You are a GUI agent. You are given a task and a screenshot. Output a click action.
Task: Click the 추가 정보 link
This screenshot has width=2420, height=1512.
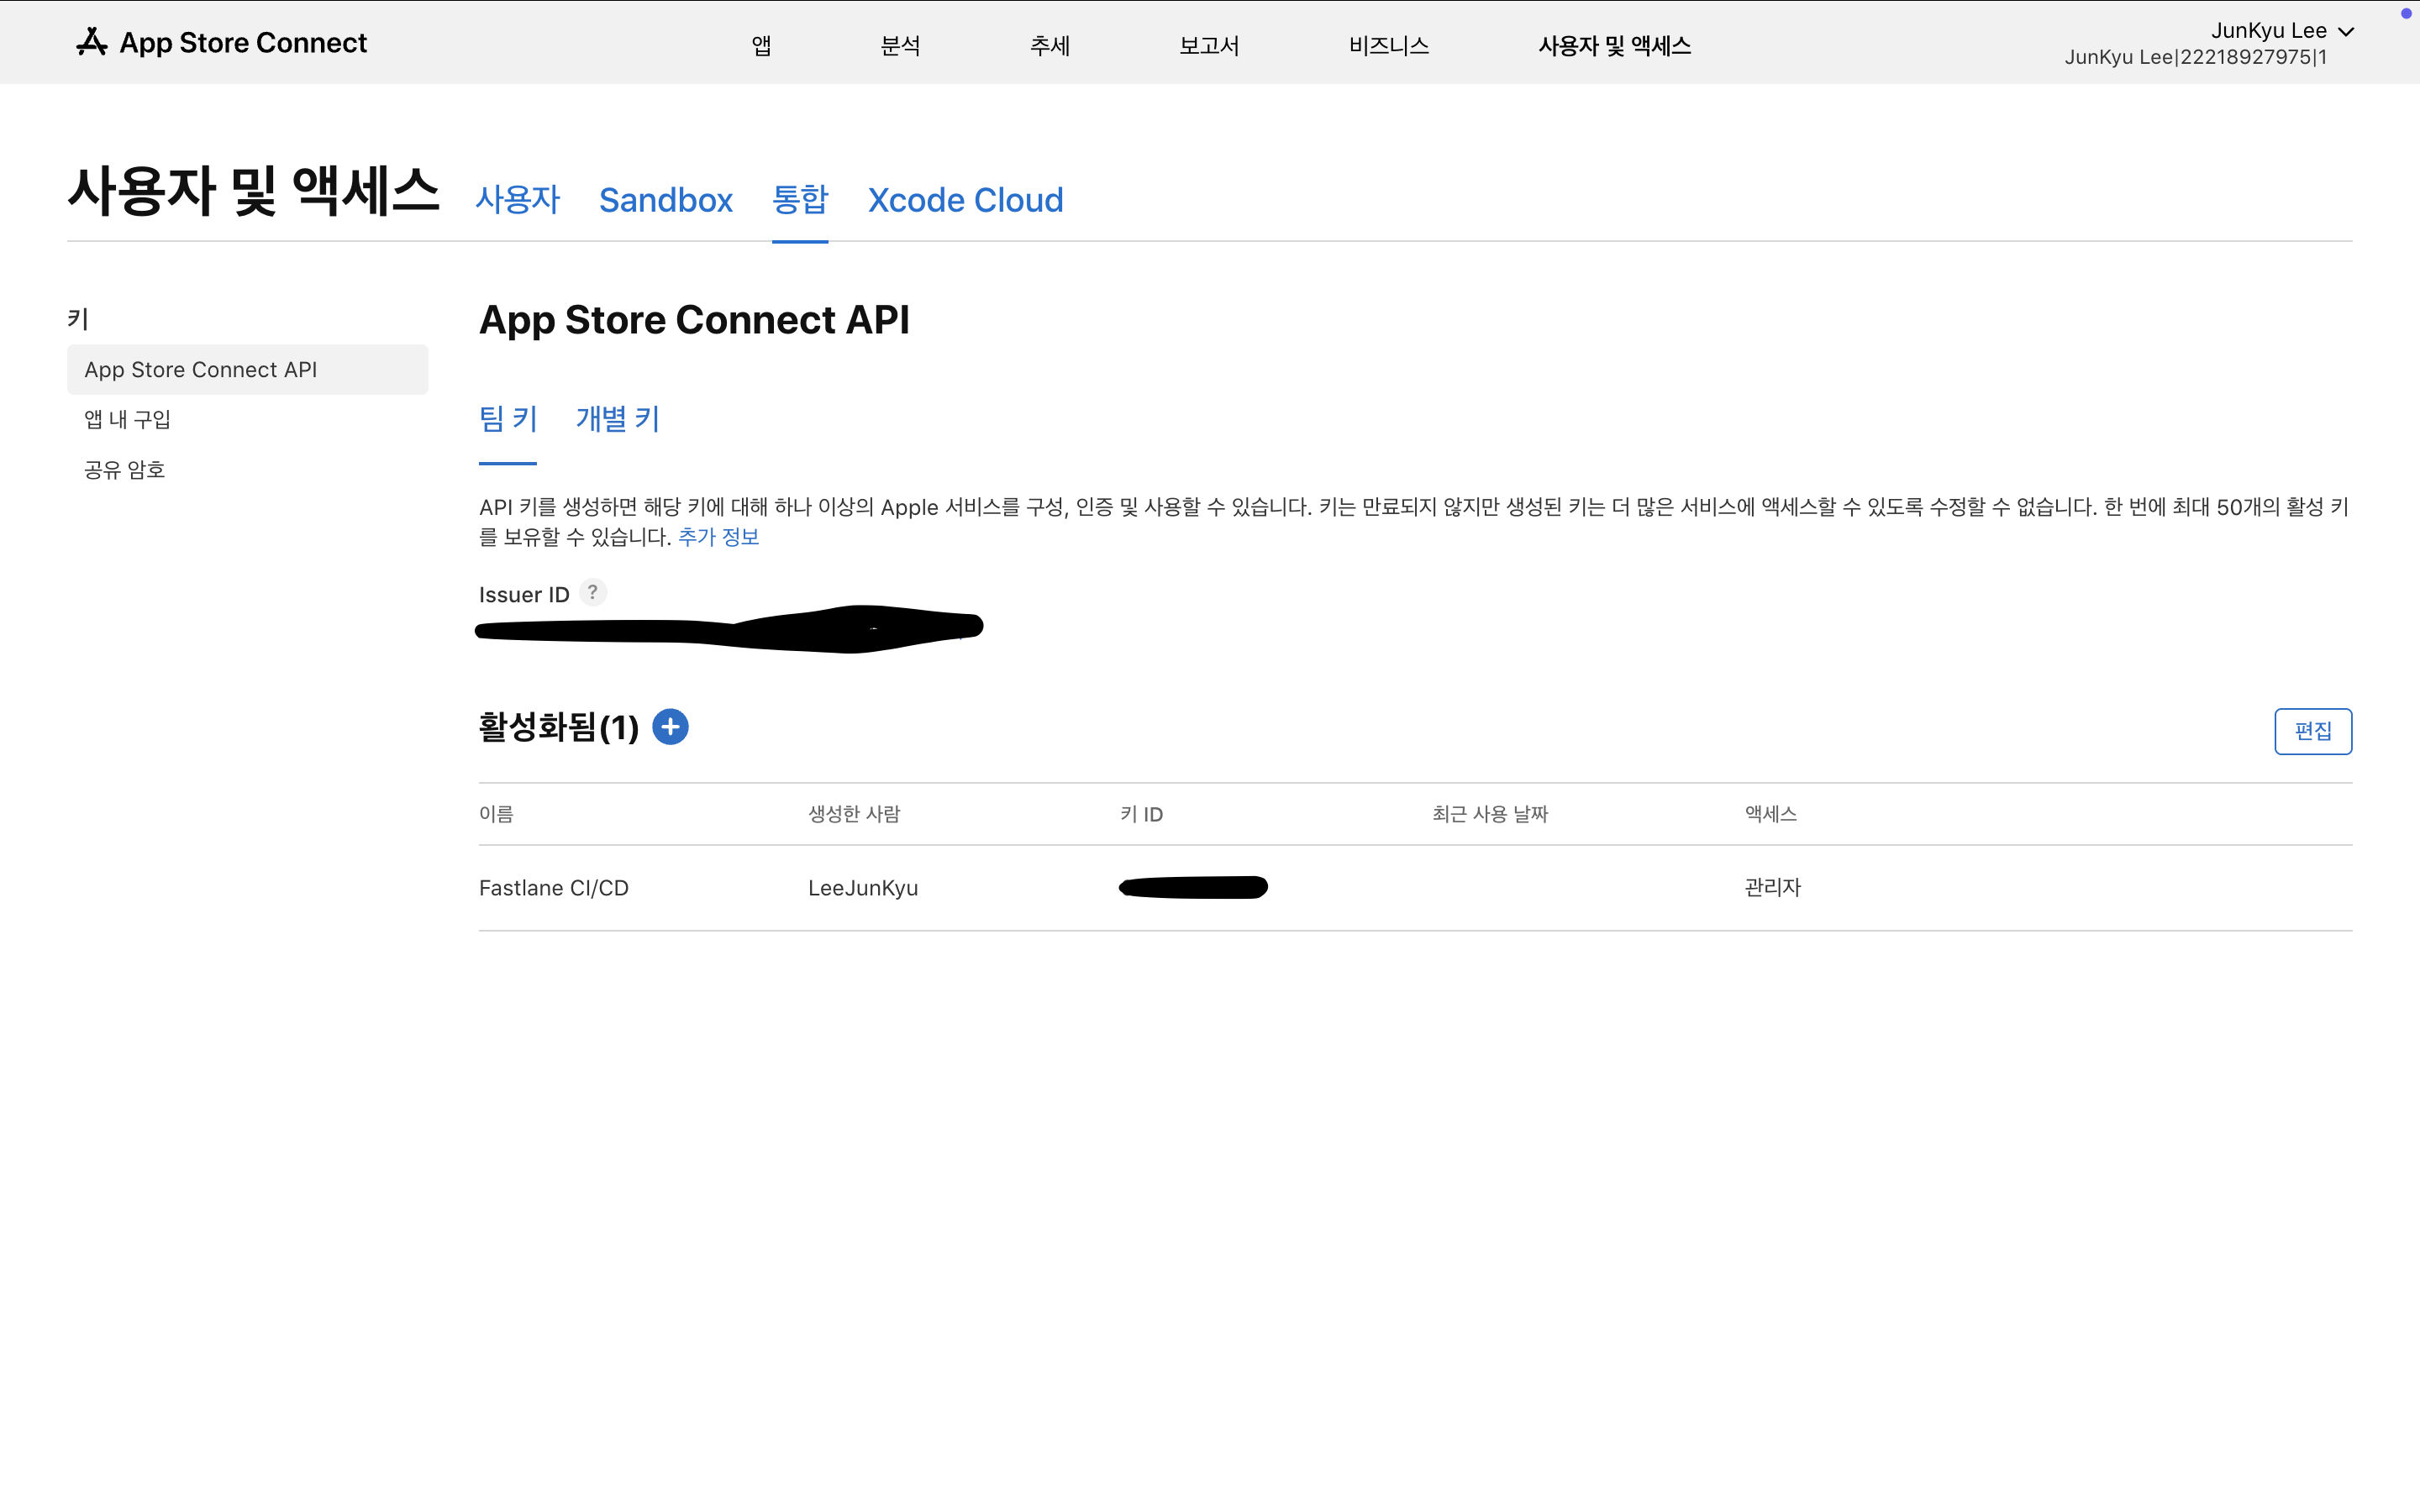(x=718, y=537)
